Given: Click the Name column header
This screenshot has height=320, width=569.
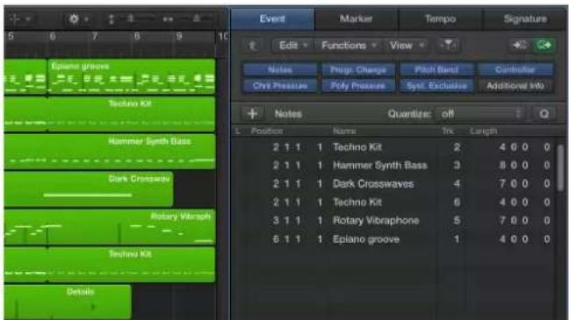Looking at the screenshot, I should click(x=344, y=132).
